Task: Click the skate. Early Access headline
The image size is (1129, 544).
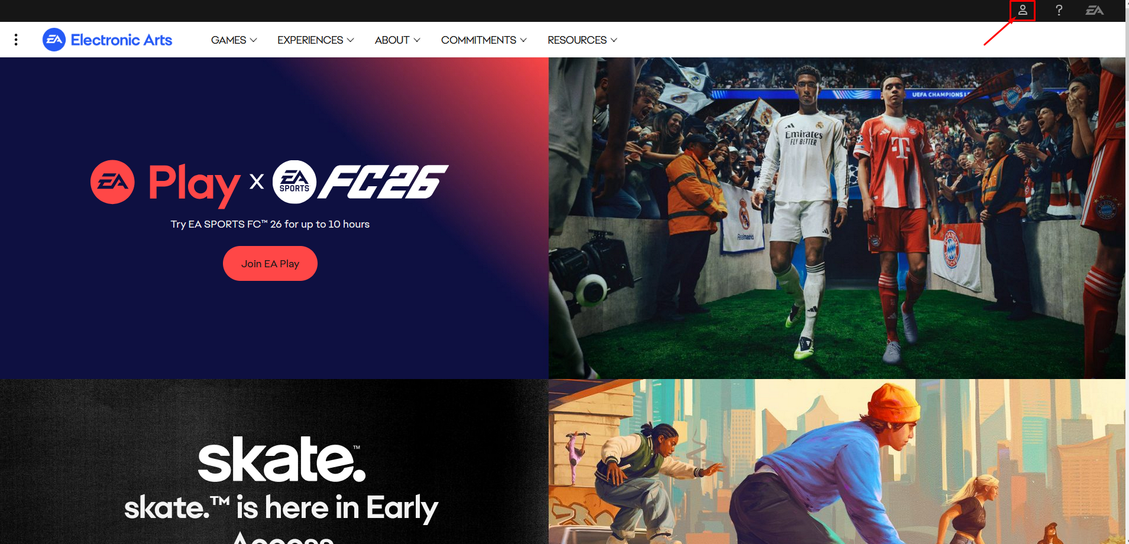Action: [281, 514]
